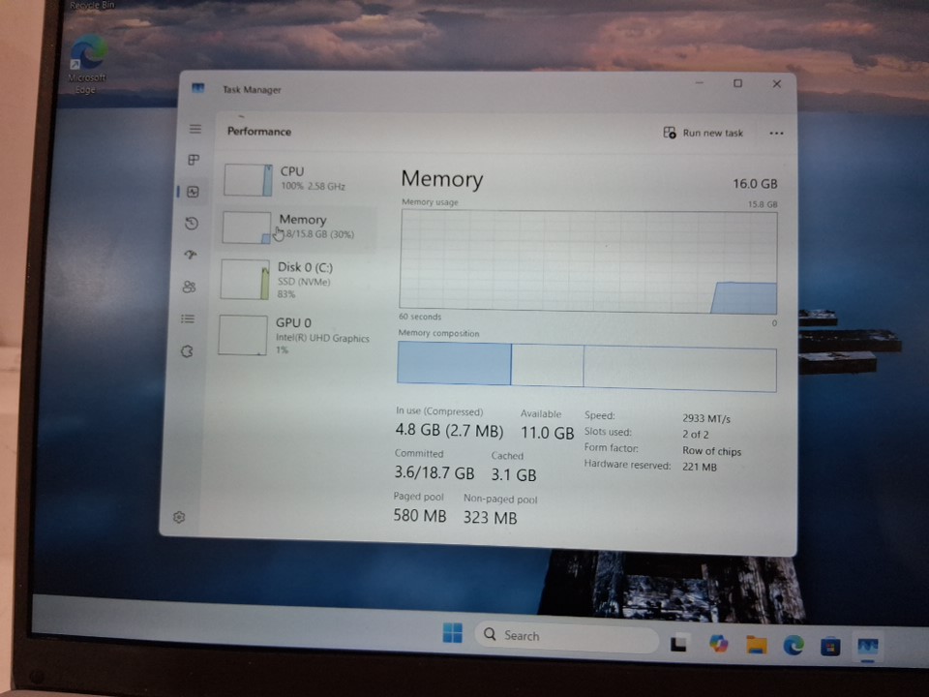Open the three-dot more options menu
Viewport: 929px width, 697px height.
[776, 134]
